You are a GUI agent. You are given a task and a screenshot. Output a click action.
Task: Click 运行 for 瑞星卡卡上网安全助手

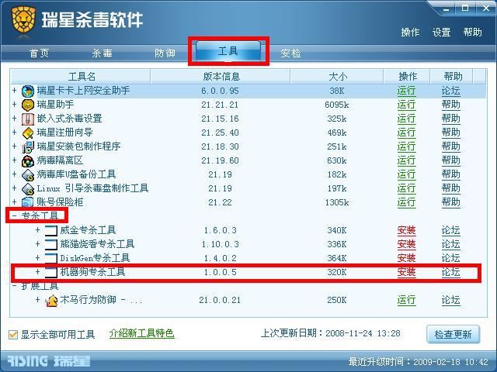click(406, 91)
